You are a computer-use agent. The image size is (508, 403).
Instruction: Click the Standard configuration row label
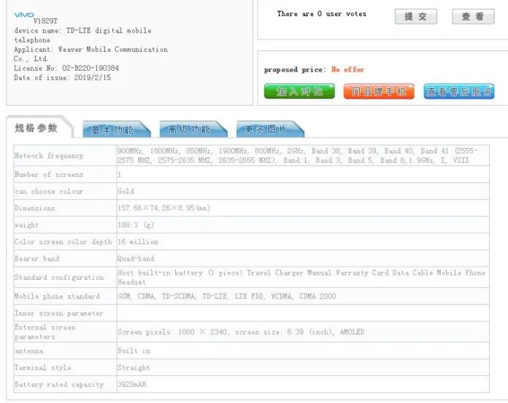tap(59, 278)
